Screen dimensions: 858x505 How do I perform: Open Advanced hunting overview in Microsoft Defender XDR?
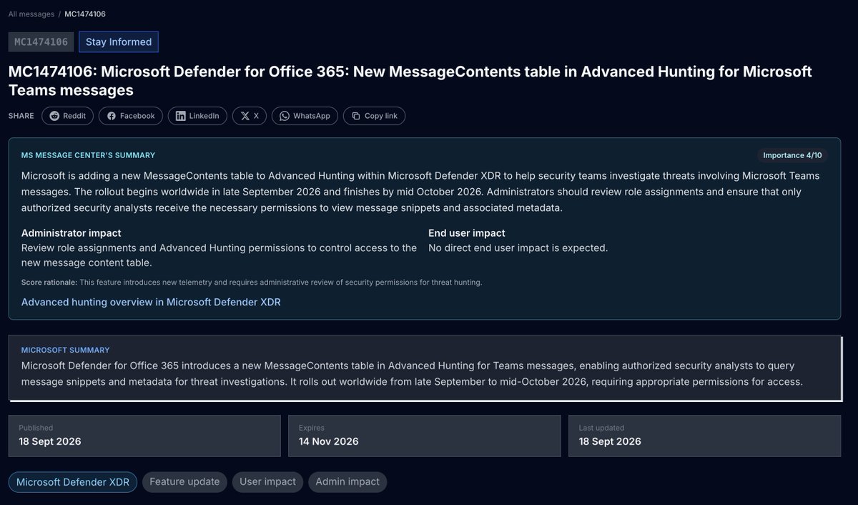point(151,303)
